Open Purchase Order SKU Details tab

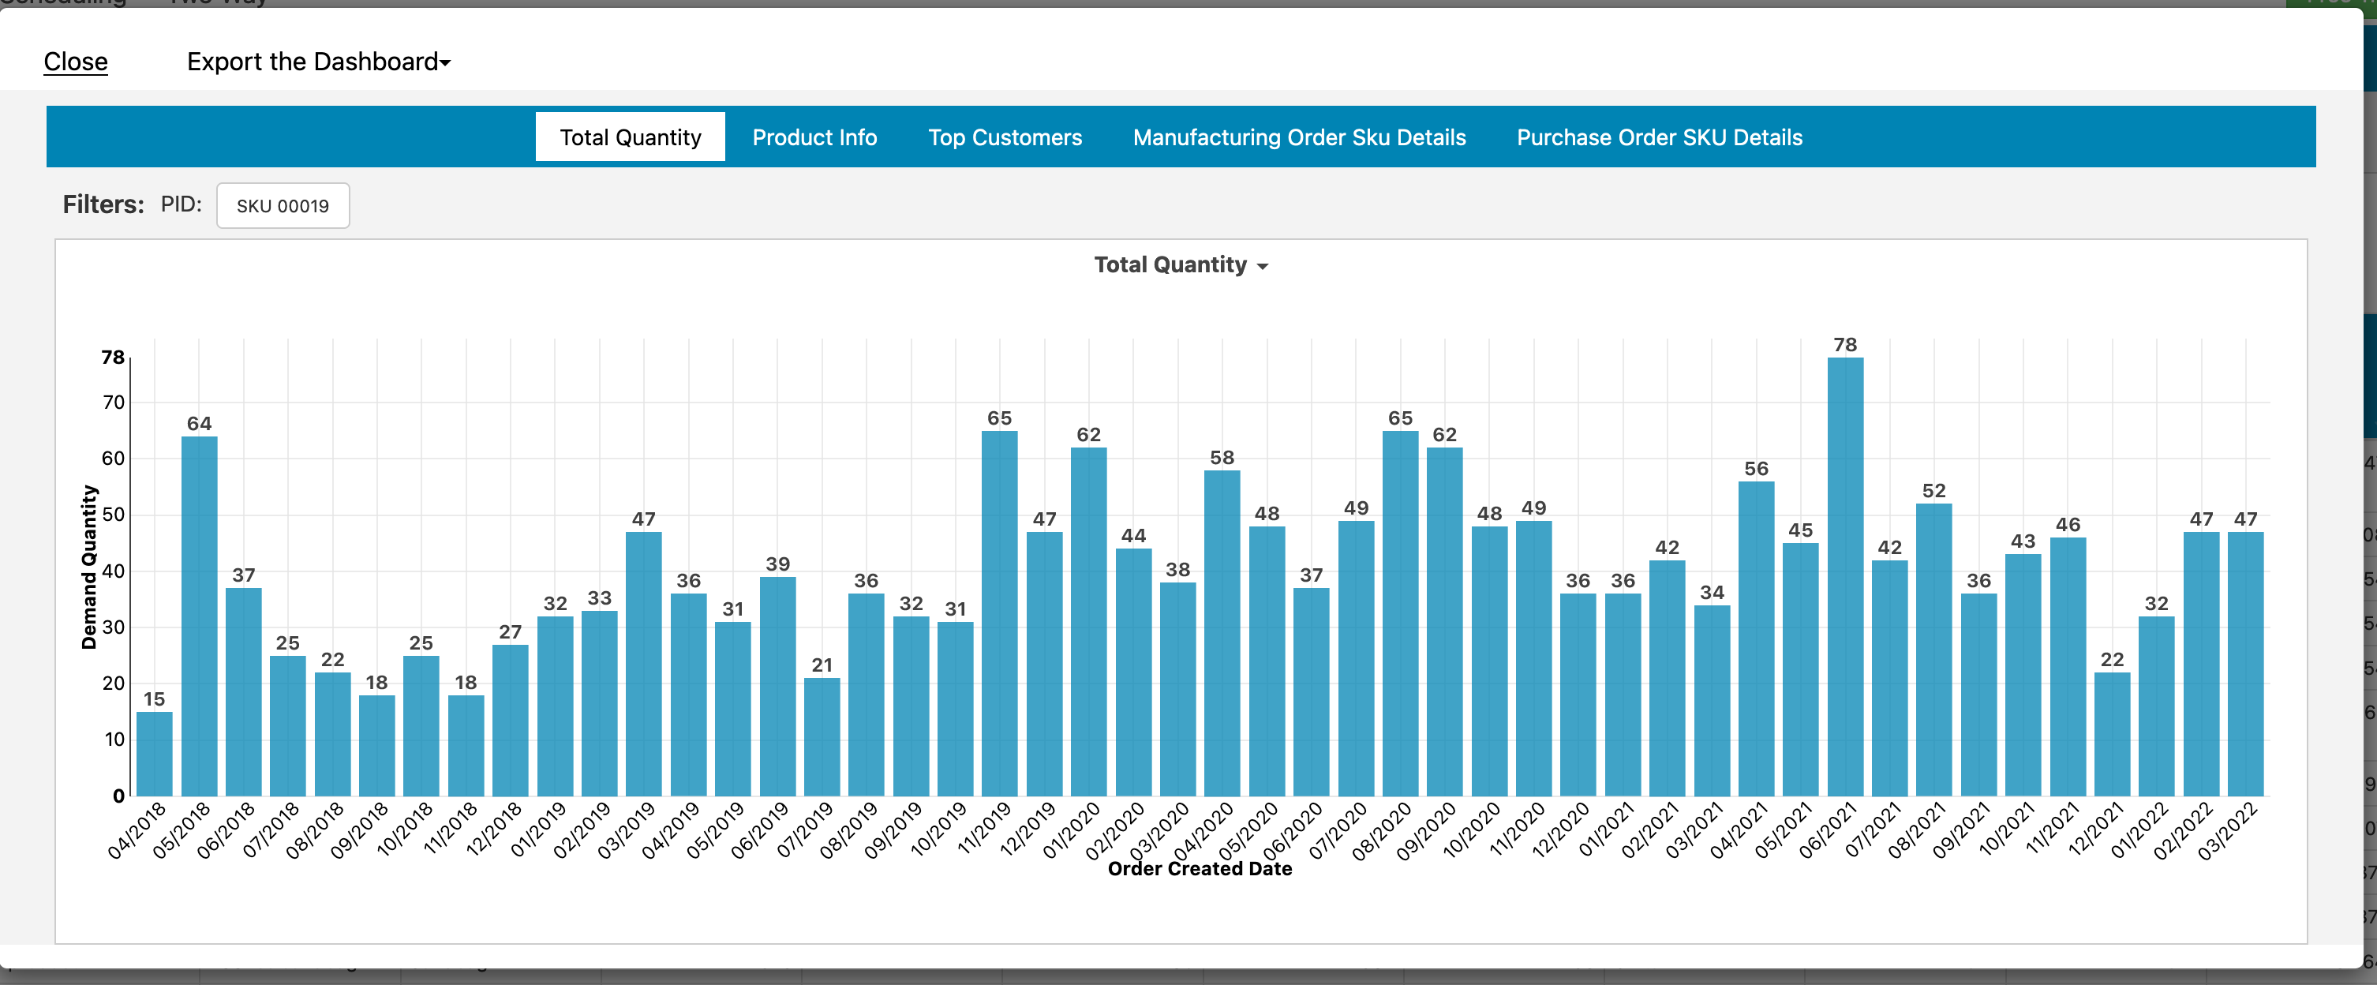(1659, 137)
